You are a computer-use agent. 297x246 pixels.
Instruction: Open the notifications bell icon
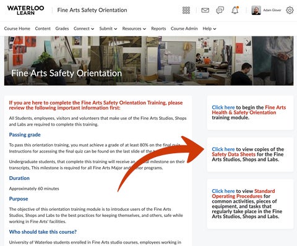[235, 10]
